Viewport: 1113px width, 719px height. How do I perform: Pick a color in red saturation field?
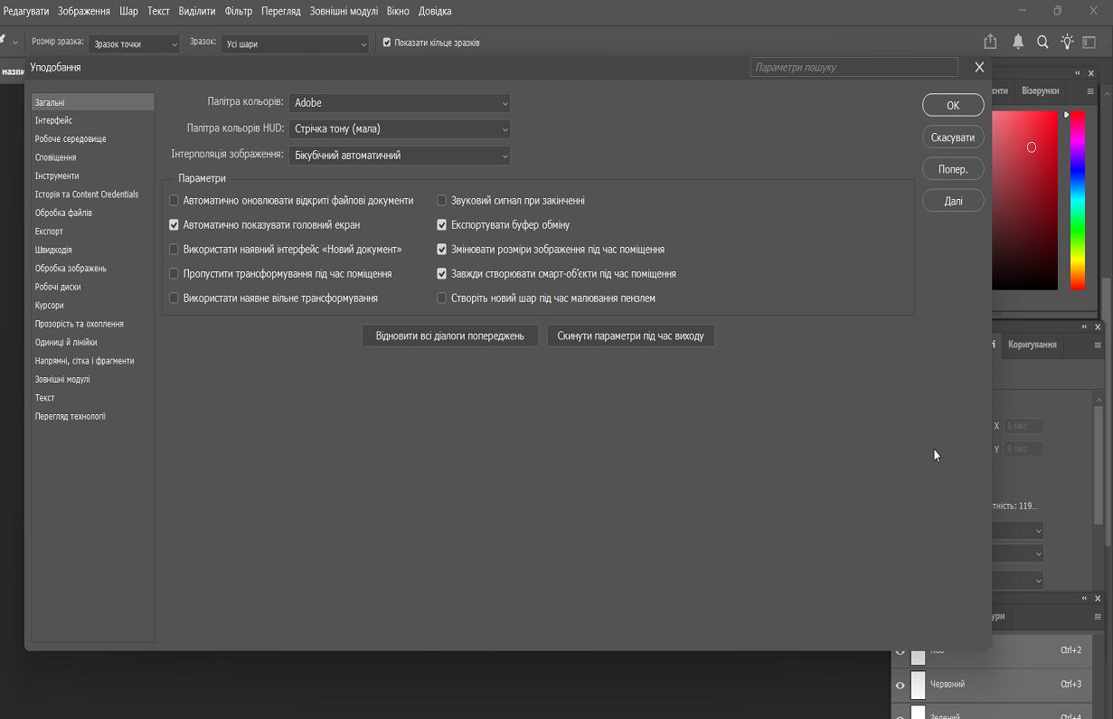pos(1024,200)
